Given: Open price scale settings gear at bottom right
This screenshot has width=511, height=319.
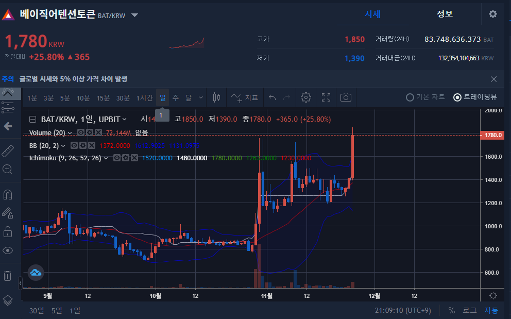Looking at the screenshot, I should click(x=493, y=295).
